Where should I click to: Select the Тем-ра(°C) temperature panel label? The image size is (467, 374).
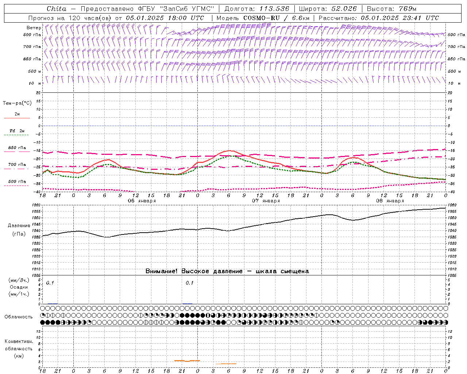coord(17,103)
